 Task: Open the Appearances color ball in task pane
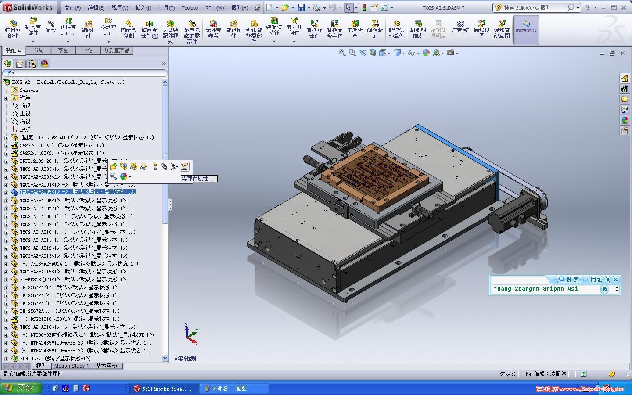pos(625,120)
